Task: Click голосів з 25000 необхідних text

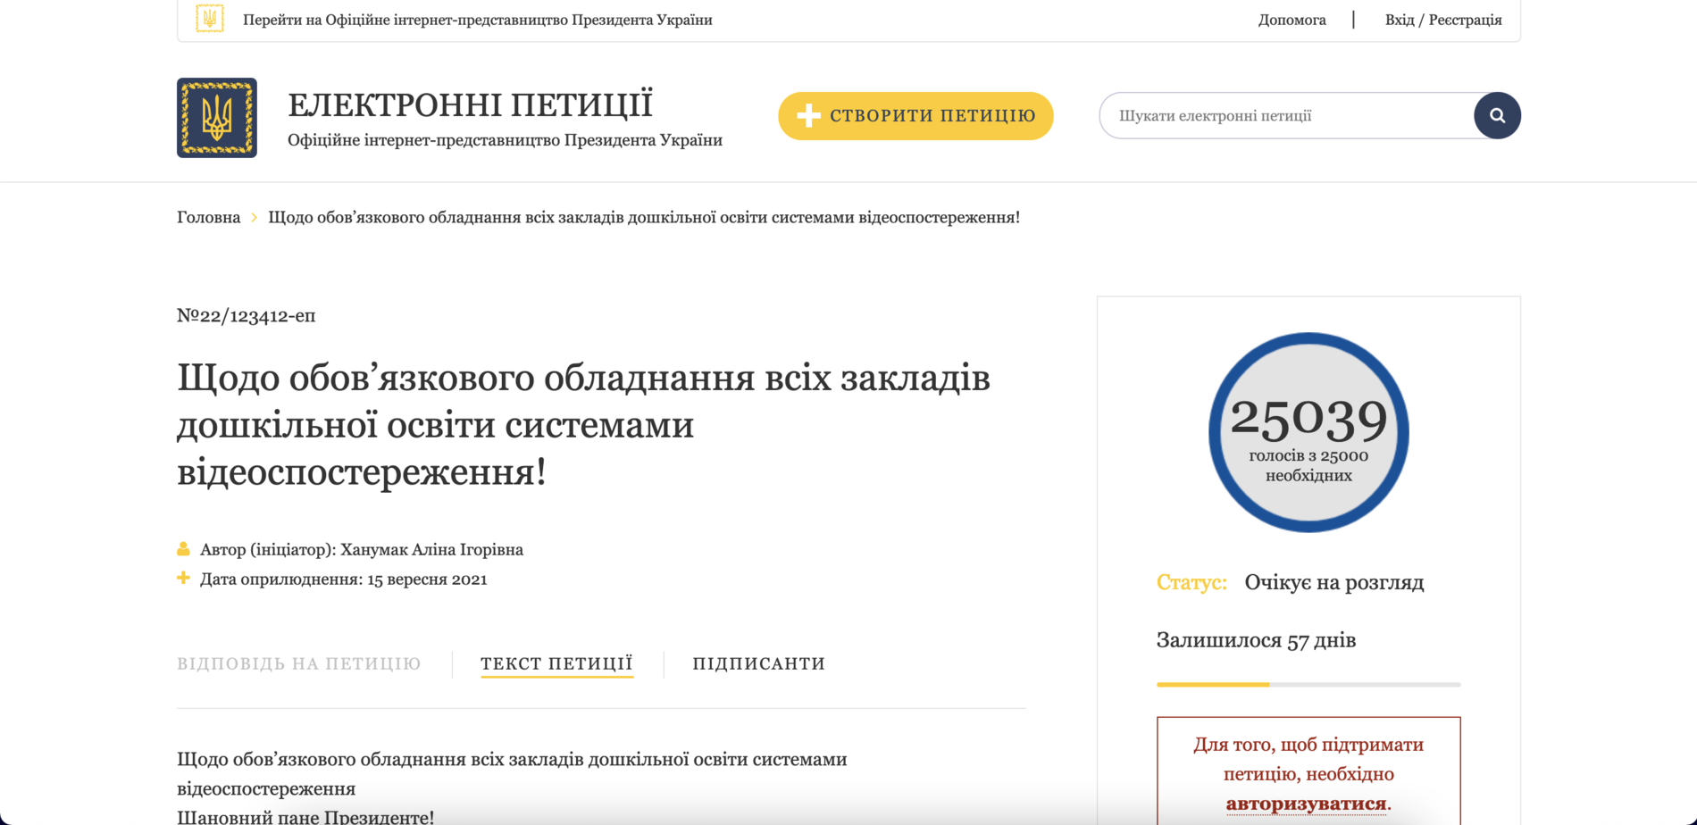Action: 1308,465
